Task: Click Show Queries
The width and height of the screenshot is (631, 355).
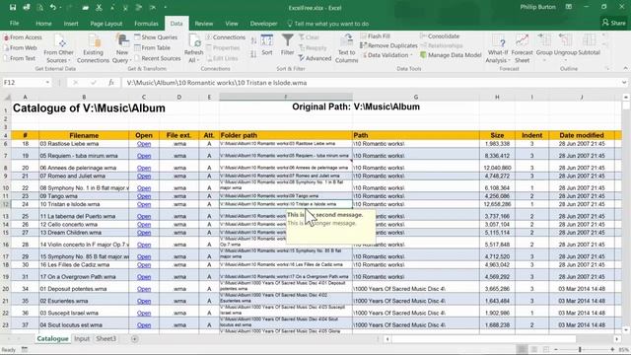Action: (156, 37)
